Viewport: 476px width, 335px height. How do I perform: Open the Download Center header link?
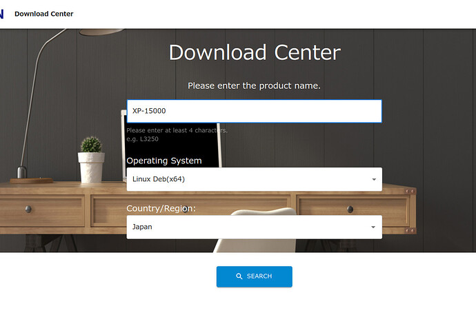coord(44,14)
